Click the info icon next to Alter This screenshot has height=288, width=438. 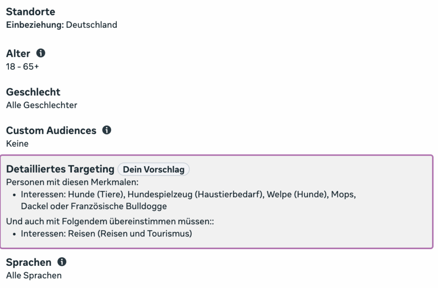click(x=41, y=53)
